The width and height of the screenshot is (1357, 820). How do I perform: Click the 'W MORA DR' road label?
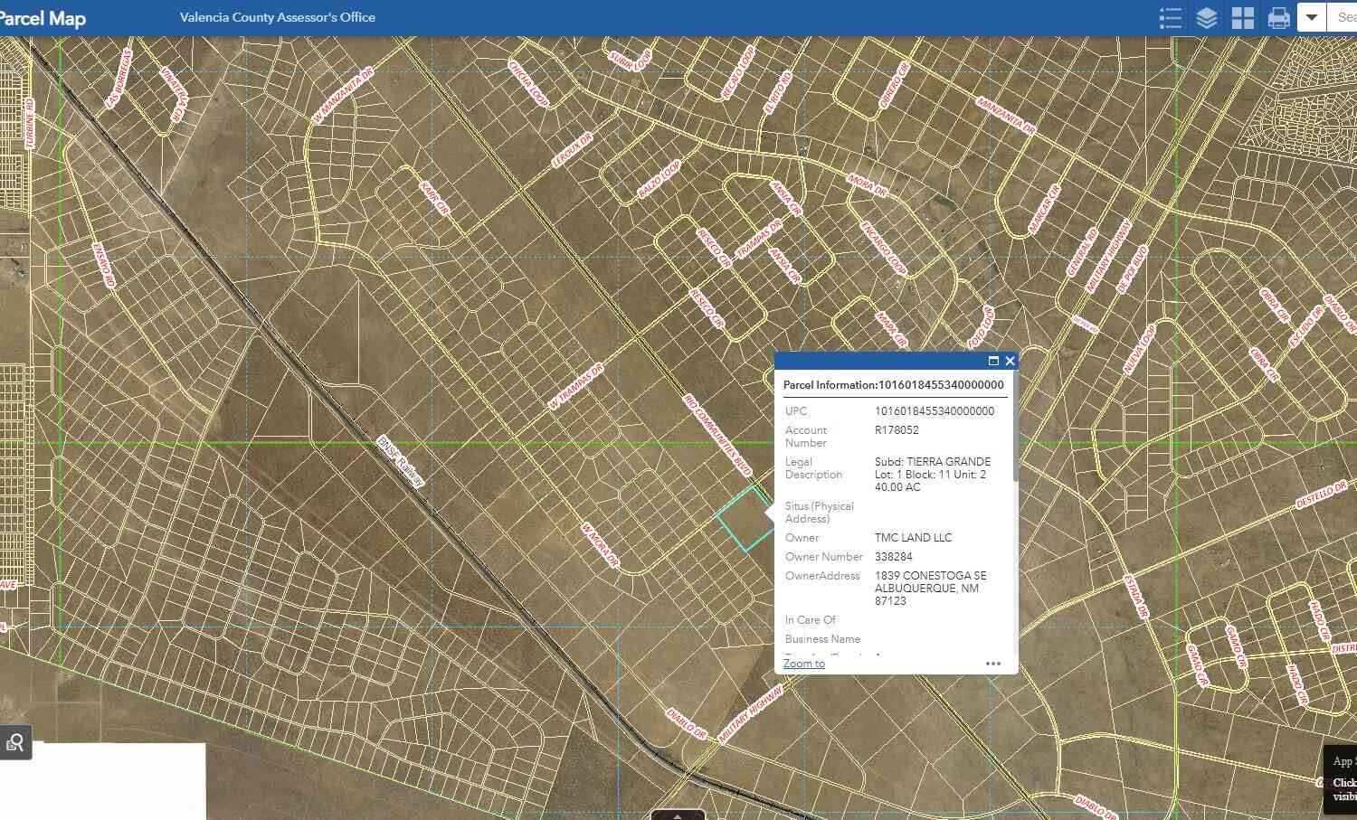pyautogui.click(x=600, y=546)
